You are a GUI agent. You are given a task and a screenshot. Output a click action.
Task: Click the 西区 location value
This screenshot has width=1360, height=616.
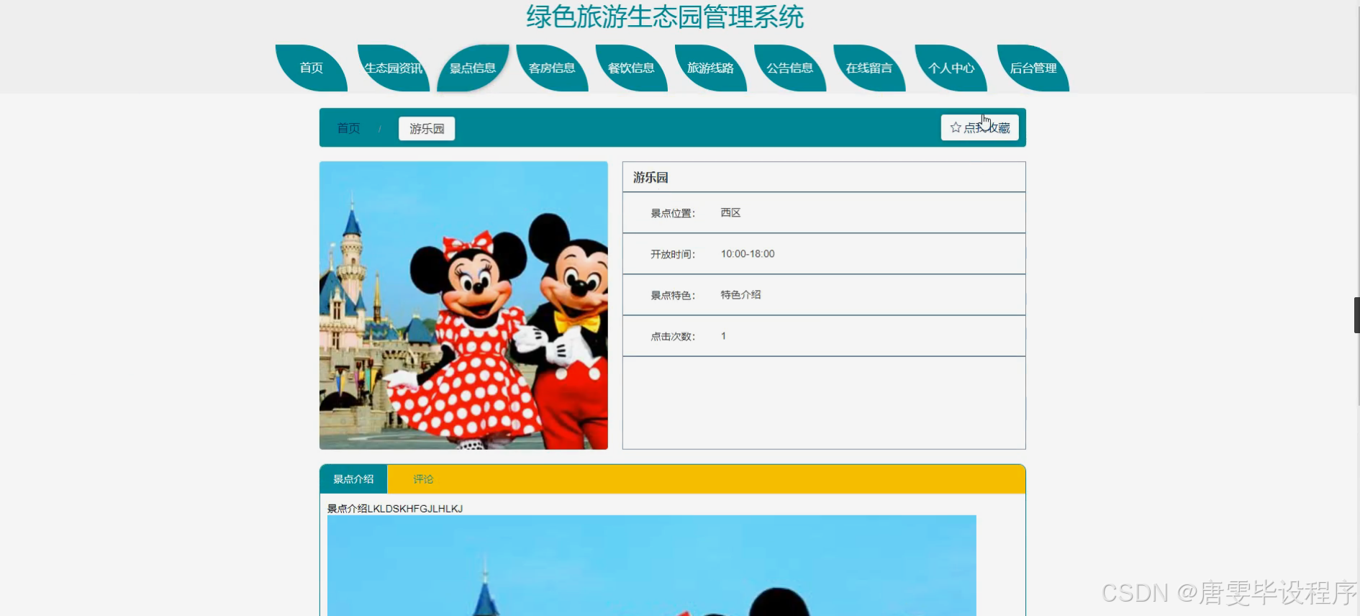(730, 213)
